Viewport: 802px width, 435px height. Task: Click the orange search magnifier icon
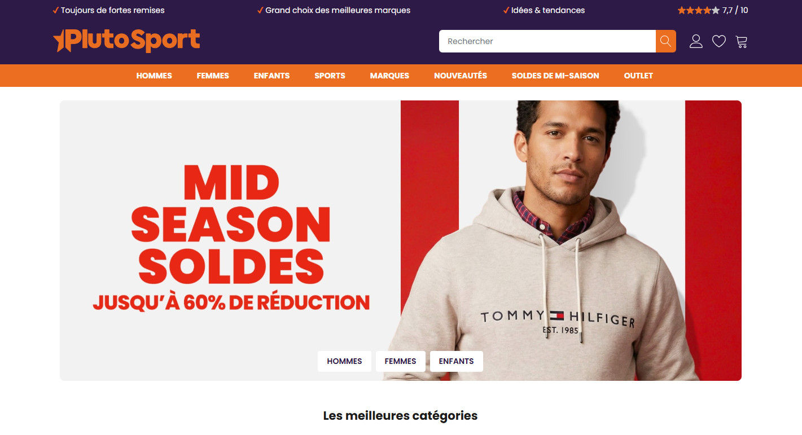(665, 41)
